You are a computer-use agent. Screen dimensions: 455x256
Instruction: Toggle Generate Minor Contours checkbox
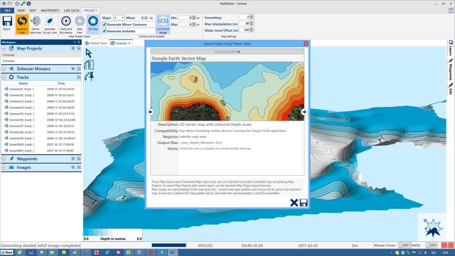click(104, 24)
